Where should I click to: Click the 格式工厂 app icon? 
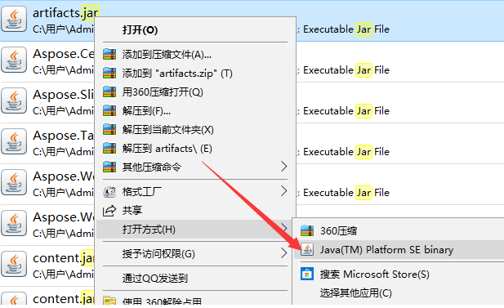109,192
